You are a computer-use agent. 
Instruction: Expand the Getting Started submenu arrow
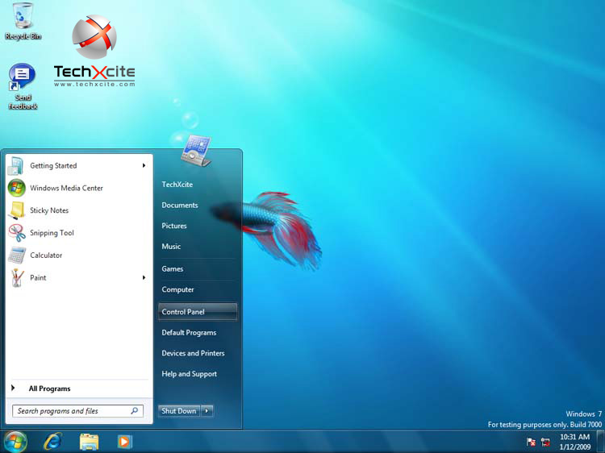click(x=144, y=166)
